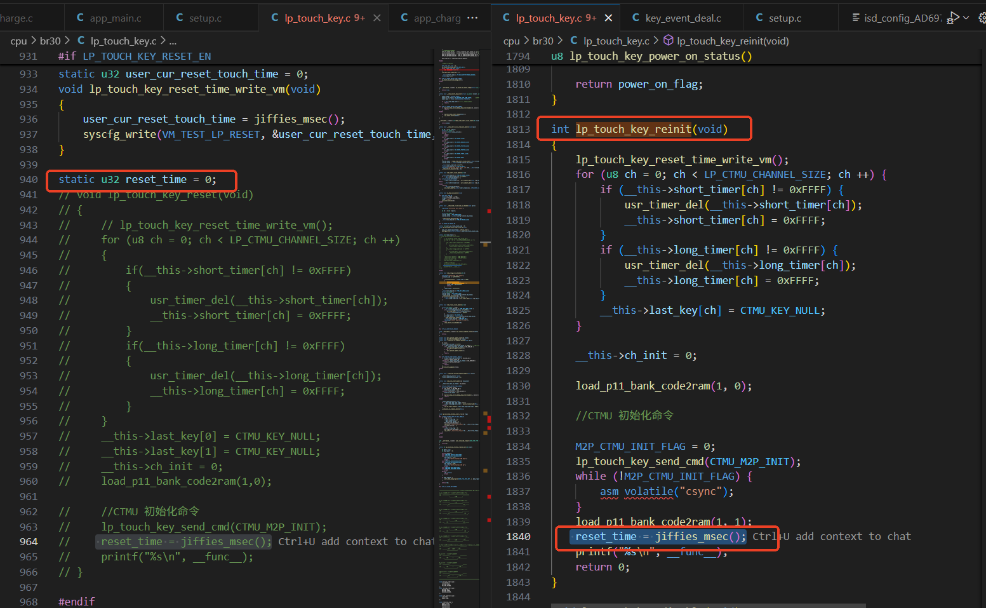Activate lp_touch_key.c tab in right editor group

pos(549,18)
